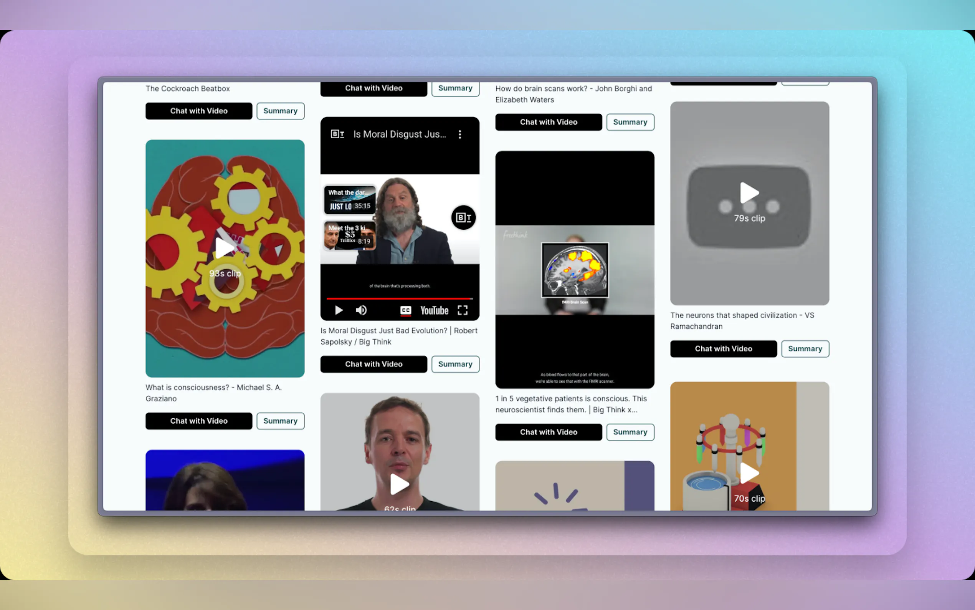Open Summary for neurons that shaped civilization
This screenshot has height=610, width=975.
[805, 349]
